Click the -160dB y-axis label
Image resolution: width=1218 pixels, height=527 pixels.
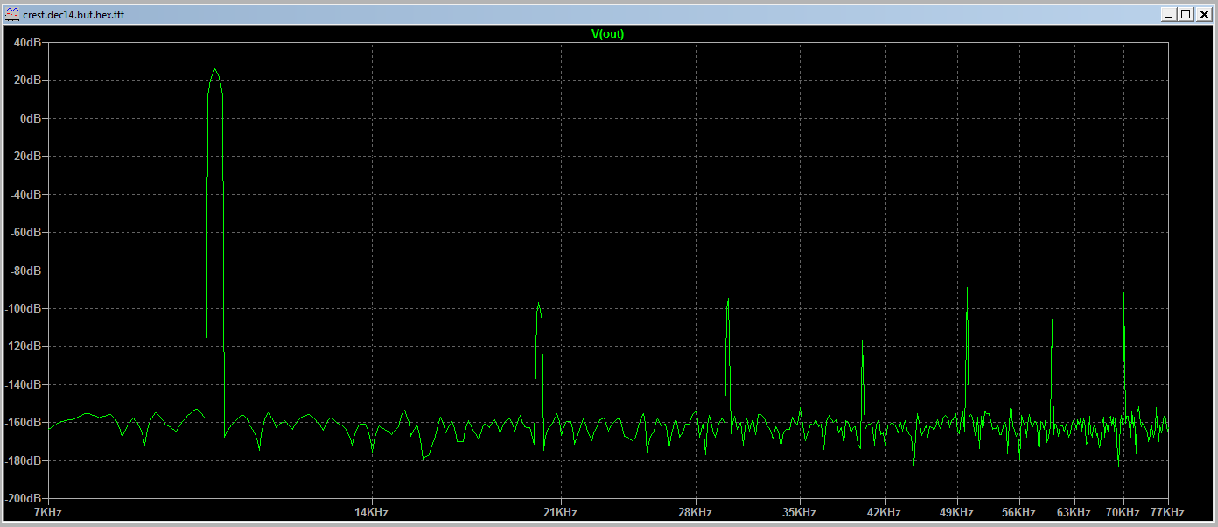(x=24, y=423)
